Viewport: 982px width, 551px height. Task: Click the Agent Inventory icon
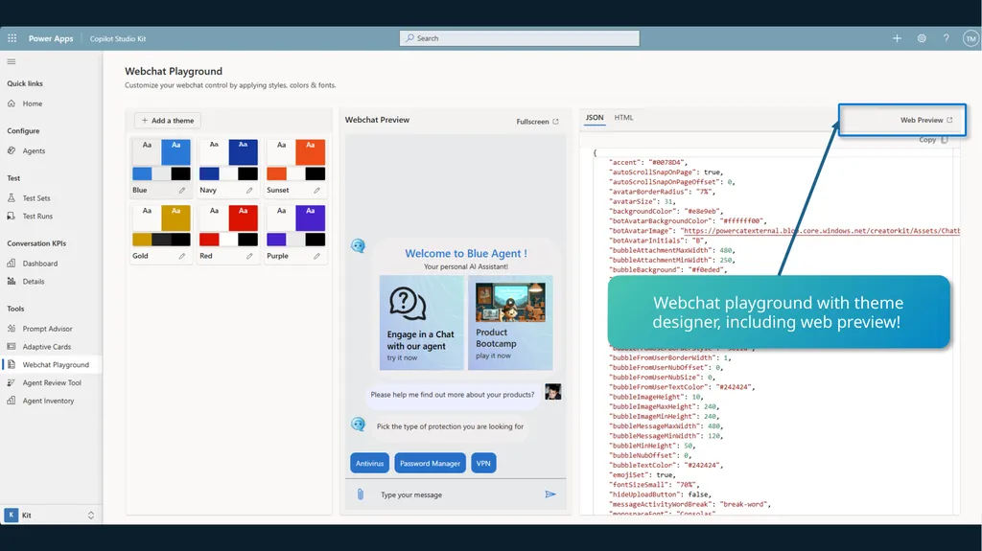pyautogui.click(x=12, y=401)
